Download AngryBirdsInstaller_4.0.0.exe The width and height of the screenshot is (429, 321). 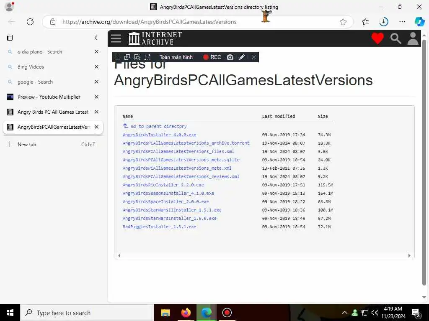[x=159, y=135]
